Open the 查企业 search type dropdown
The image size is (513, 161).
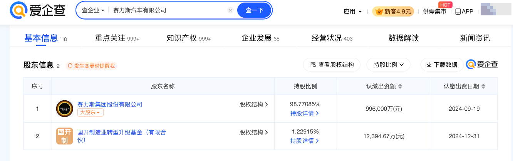(x=93, y=10)
